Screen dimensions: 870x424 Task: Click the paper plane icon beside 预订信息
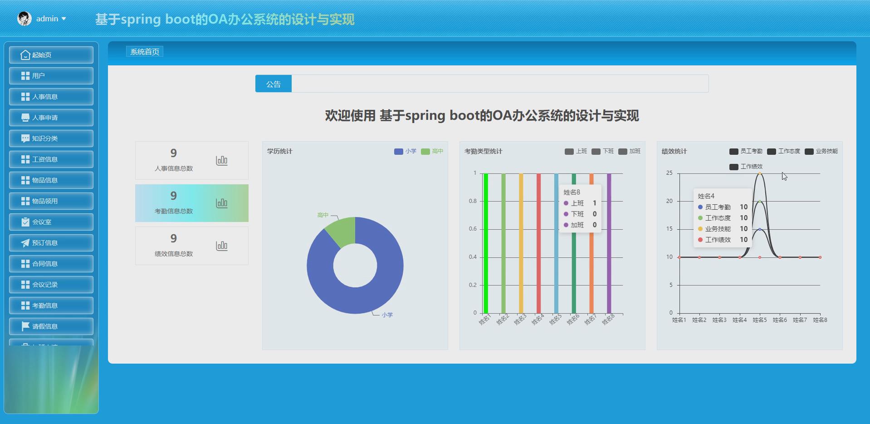[25, 243]
